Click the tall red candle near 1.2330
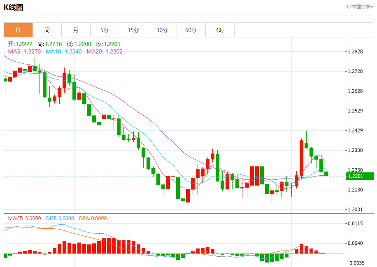This screenshot has height=267, width=377. (x=301, y=158)
